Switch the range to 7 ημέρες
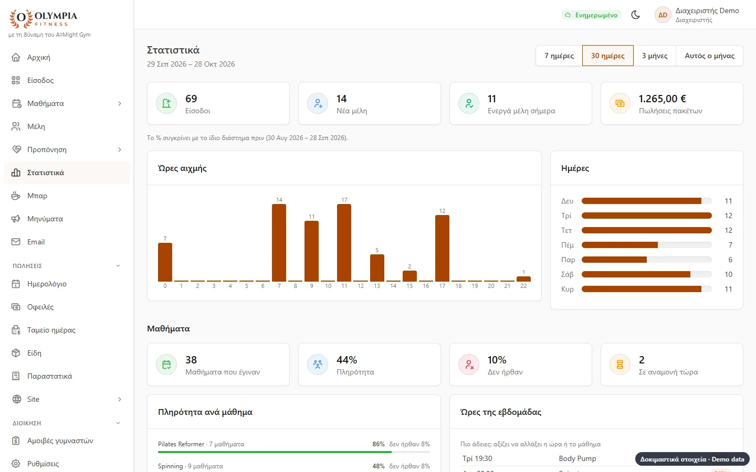The height and width of the screenshot is (472, 756). pyautogui.click(x=559, y=56)
